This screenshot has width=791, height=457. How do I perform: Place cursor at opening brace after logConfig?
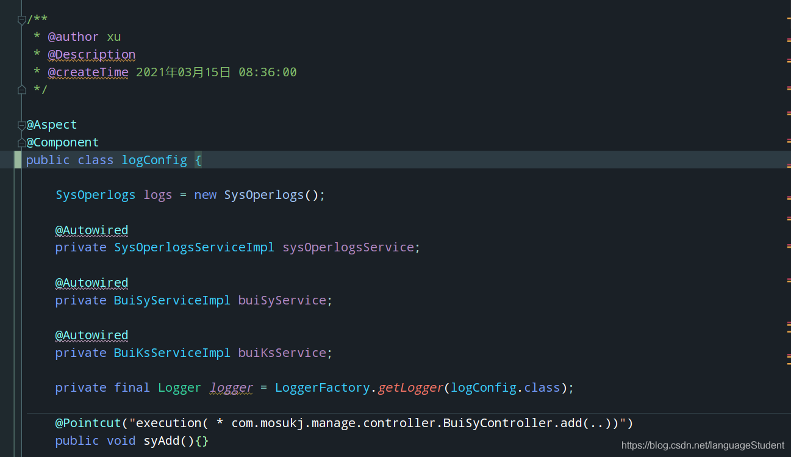click(198, 160)
